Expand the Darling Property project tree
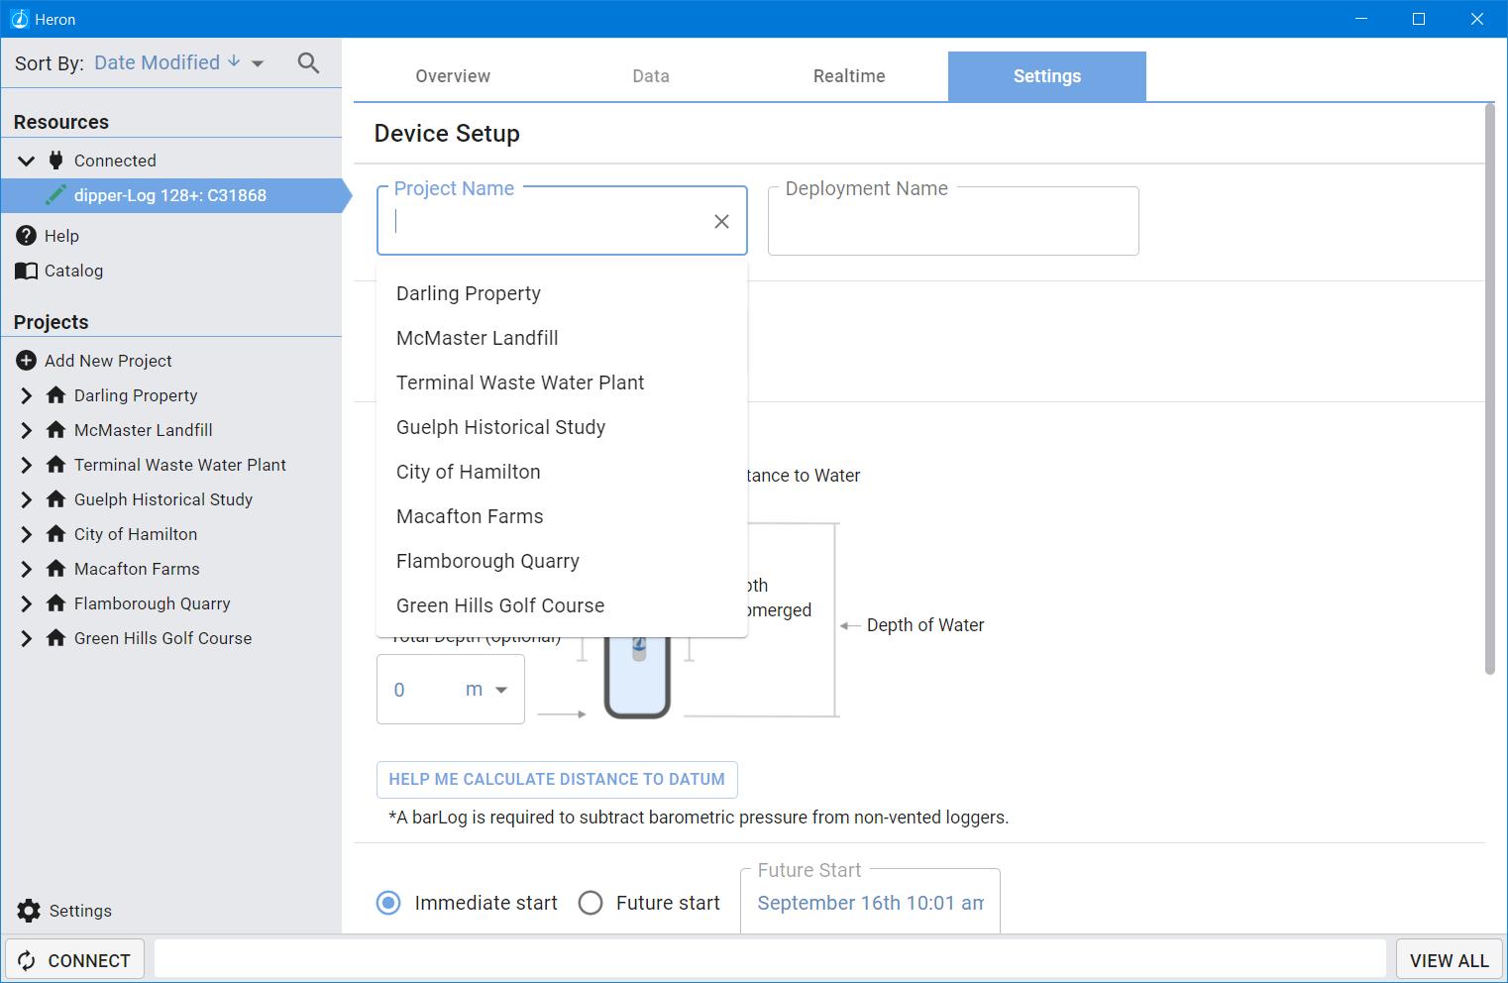This screenshot has height=983, width=1508. 27,395
